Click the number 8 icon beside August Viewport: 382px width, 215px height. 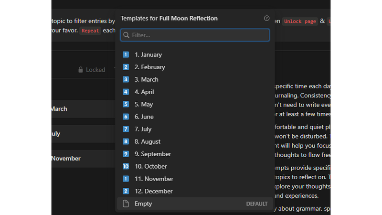tap(126, 141)
